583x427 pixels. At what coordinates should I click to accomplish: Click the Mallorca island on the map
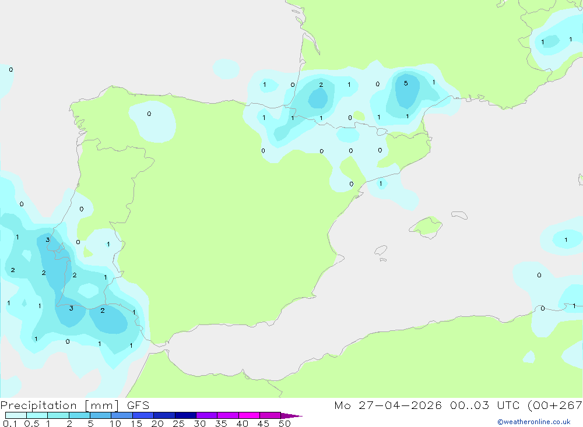coord(426,227)
